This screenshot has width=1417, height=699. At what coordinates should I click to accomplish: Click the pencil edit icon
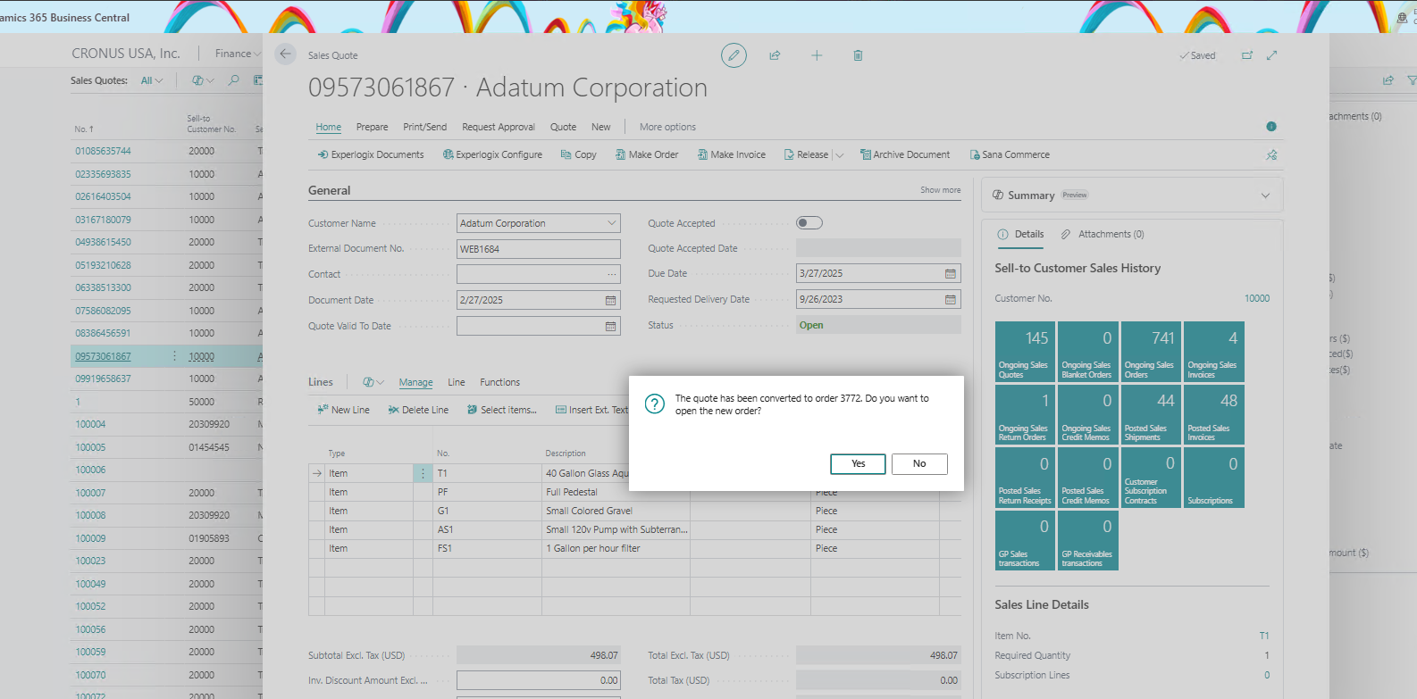734,55
